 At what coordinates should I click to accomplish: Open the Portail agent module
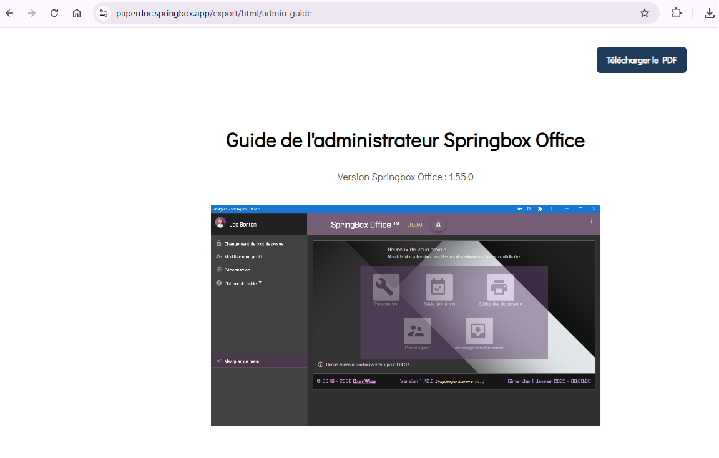[x=417, y=331]
